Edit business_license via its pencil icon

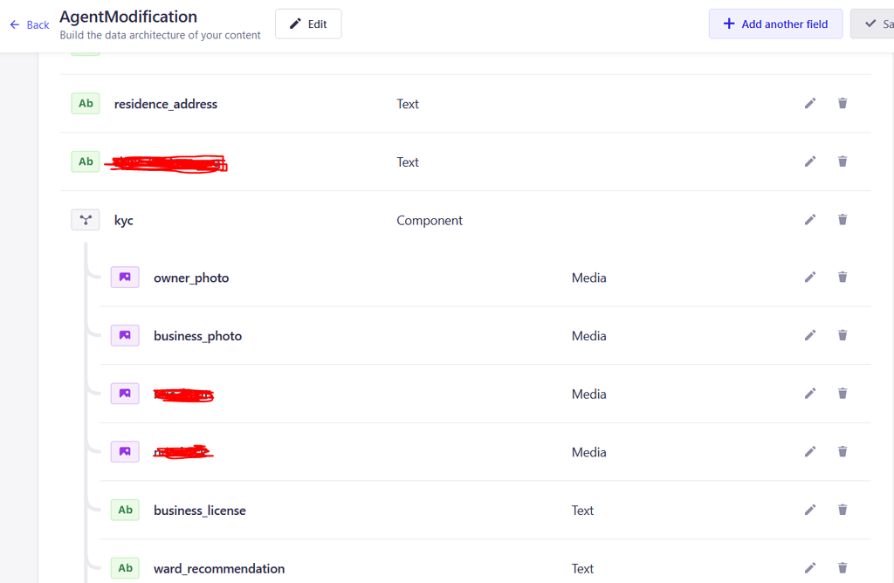[810, 510]
